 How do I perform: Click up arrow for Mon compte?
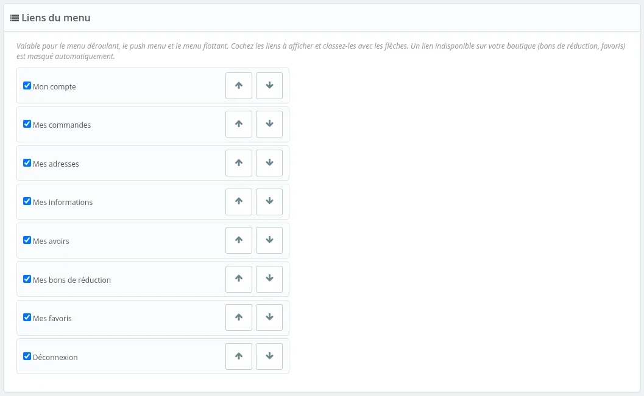(239, 86)
